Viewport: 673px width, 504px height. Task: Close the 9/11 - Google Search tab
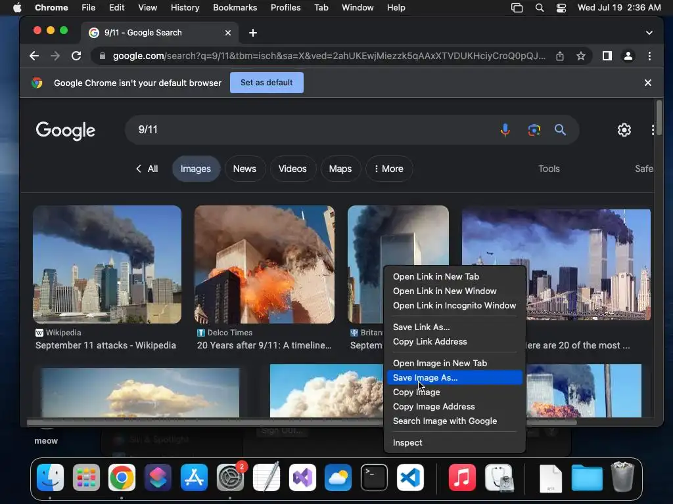pyautogui.click(x=228, y=33)
